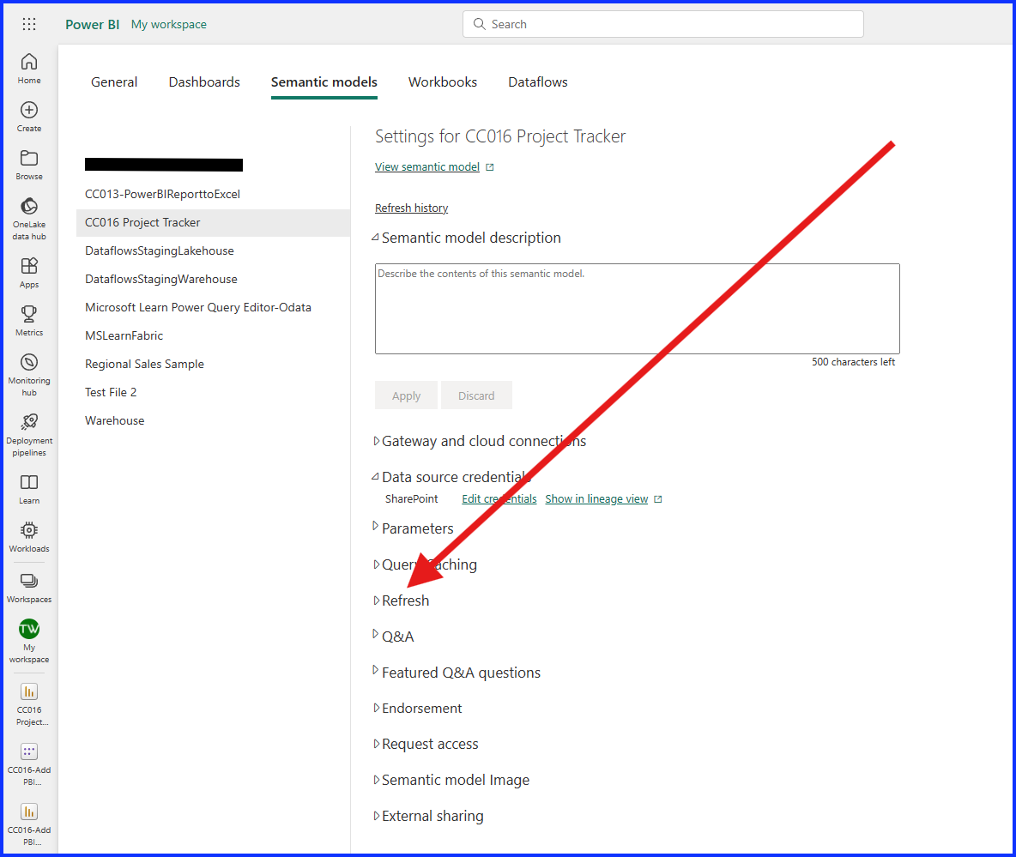Click the Discard button
The width and height of the screenshot is (1016, 857).
click(476, 395)
